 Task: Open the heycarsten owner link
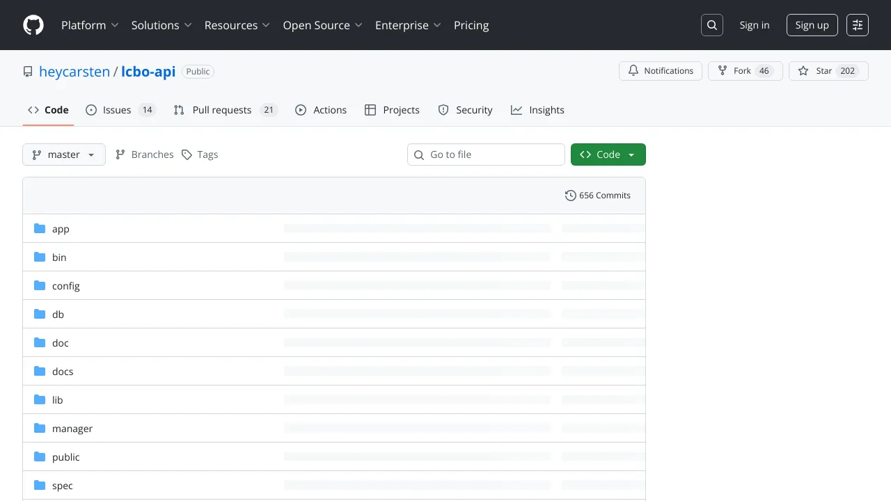pyautogui.click(x=74, y=72)
